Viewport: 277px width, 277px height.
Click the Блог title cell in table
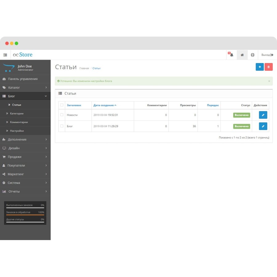tap(78, 126)
